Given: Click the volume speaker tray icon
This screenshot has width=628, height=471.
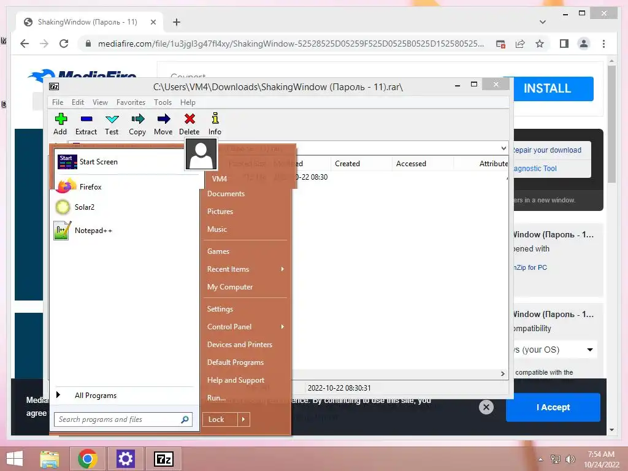Looking at the screenshot, I should (570, 459).
